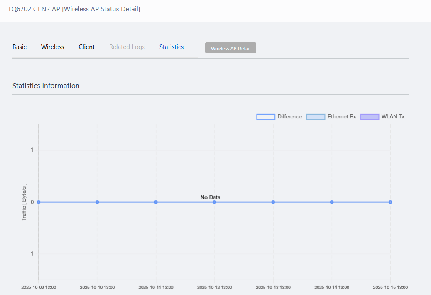The width and height of the screenshot is (431, 295).
Task: Click the TQ6702 GEN2 AP page title
Action: (x=74, y=9)
